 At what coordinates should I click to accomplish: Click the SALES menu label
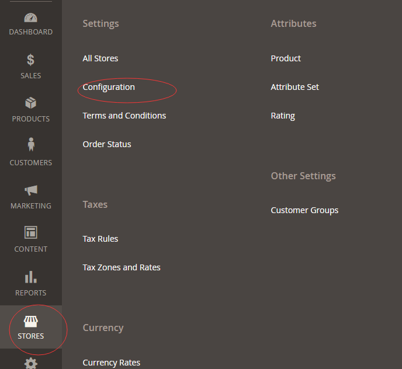[x=31, y=76]
